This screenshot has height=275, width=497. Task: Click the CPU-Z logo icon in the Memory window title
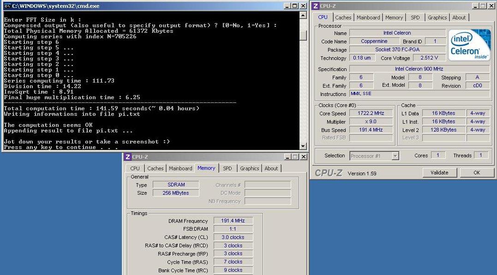pyautogui.click(x=128, y=157)
